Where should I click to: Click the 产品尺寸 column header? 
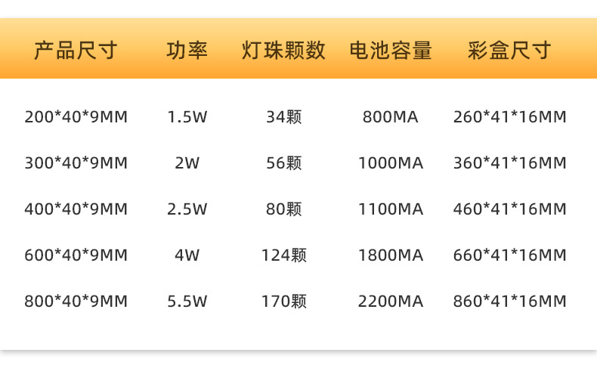pyautogui.click(x=76, y=51)
